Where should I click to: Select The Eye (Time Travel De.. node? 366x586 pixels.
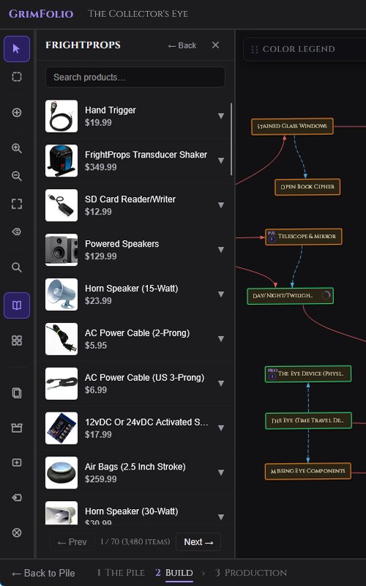pyautogui.click(x=308, y=420)
